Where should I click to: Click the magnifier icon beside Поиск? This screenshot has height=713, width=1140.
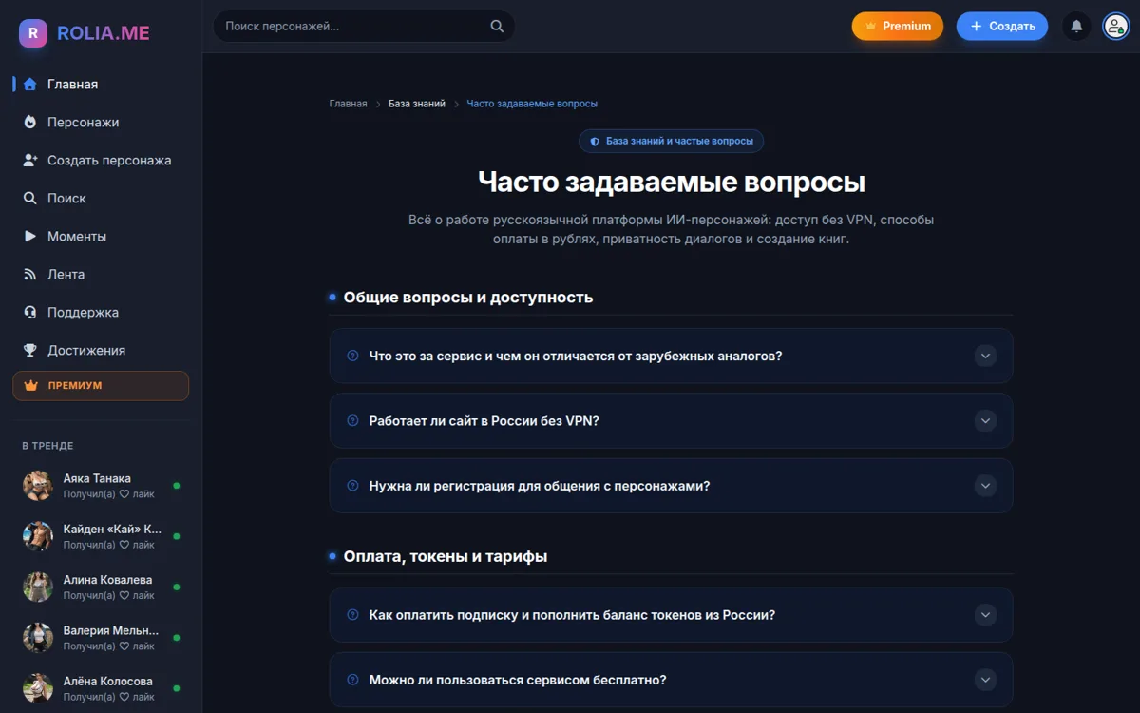29,198
